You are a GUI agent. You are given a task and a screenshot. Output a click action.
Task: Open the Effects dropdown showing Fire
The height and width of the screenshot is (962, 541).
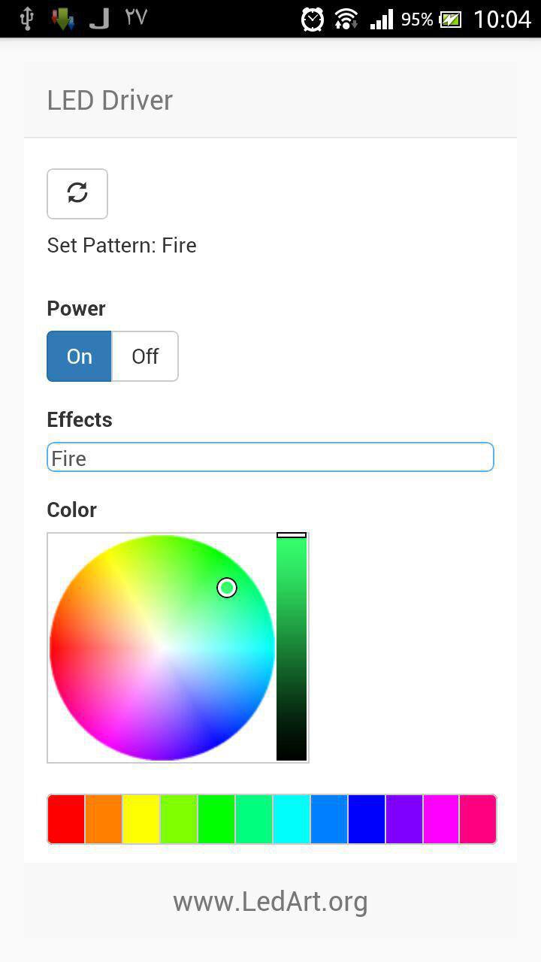click(x=270, y=458)
